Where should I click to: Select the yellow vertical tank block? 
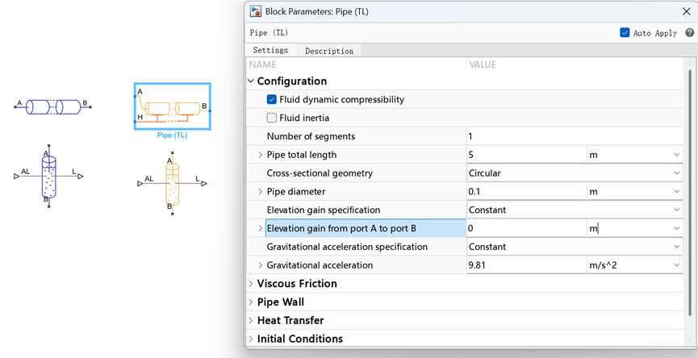172,183
